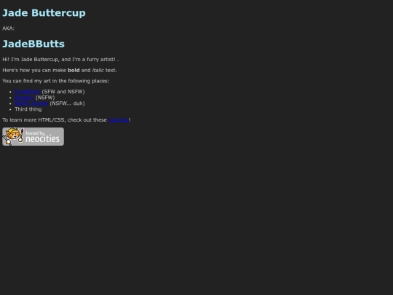
Task: Click the JadeBButts heading
Action: point(33,44)
